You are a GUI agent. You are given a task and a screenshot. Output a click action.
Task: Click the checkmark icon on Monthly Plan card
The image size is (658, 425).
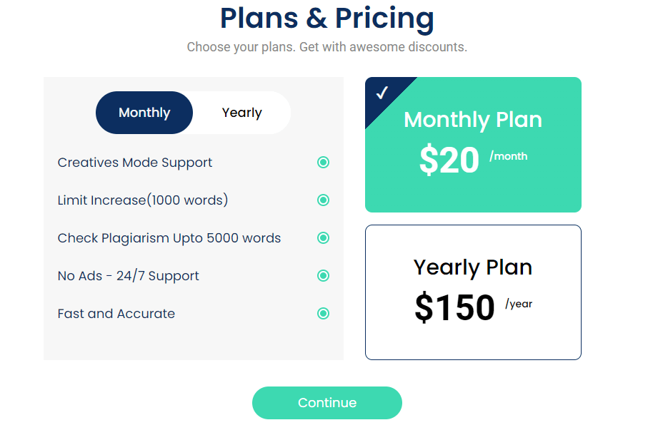coord(382,93)
